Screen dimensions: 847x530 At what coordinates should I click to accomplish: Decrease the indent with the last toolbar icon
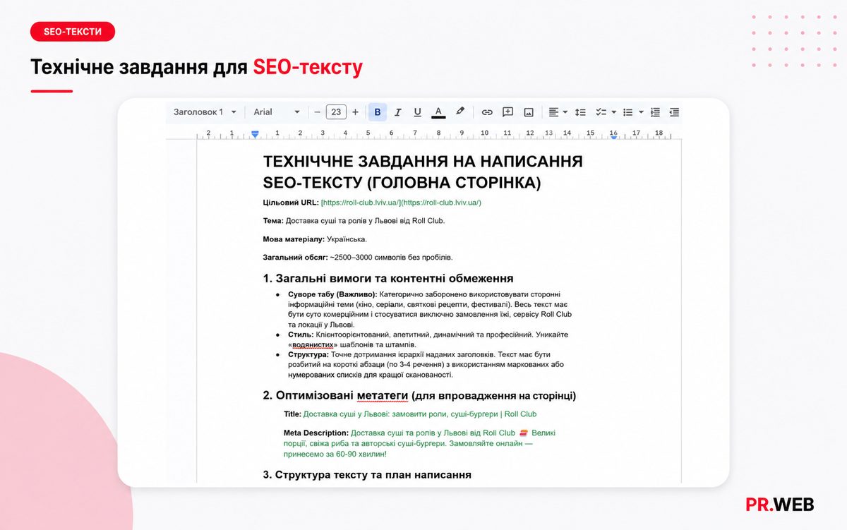click(x=674, y=112)
